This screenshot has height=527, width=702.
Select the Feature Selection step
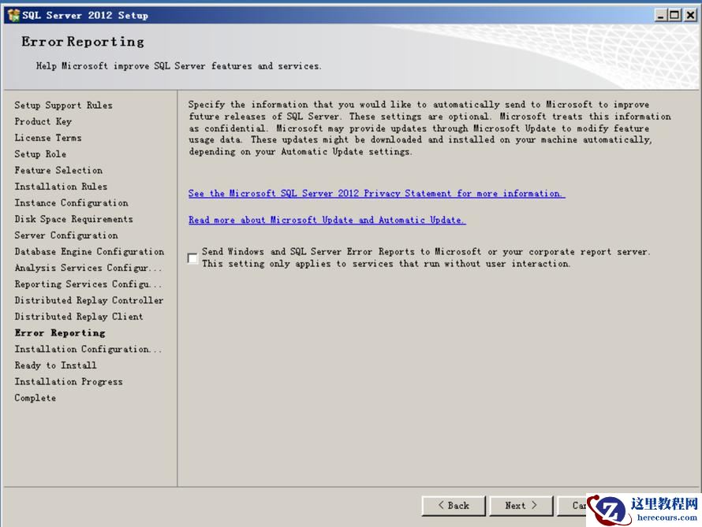[x=58, y=170]
